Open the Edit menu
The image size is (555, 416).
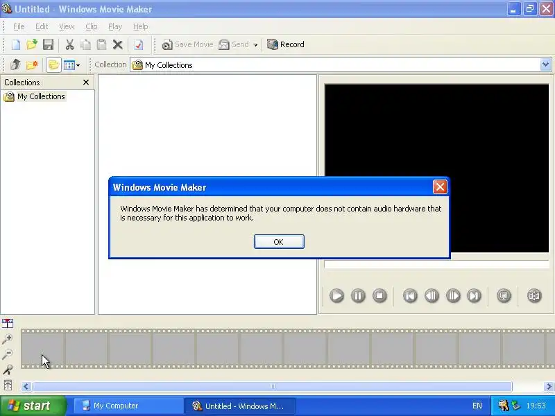42,26
